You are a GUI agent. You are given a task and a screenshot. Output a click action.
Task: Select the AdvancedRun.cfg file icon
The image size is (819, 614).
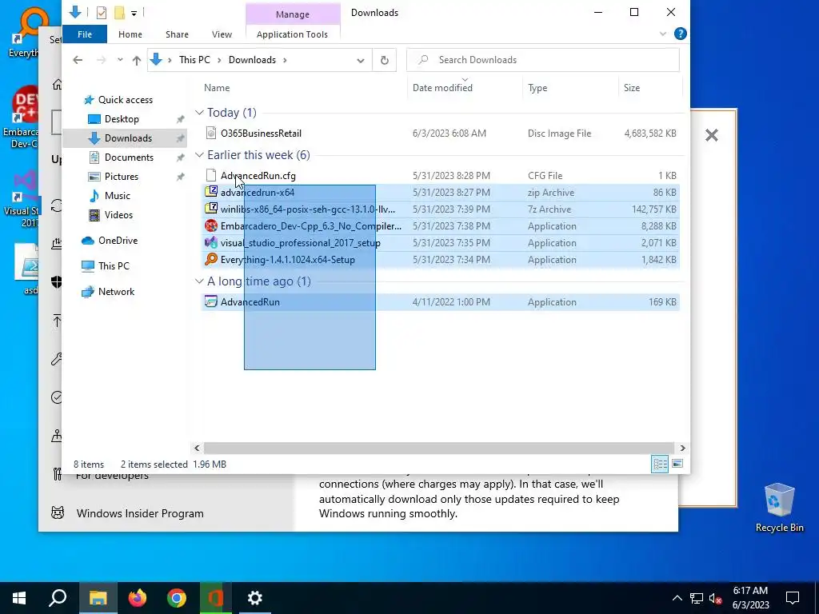(211, 175)
